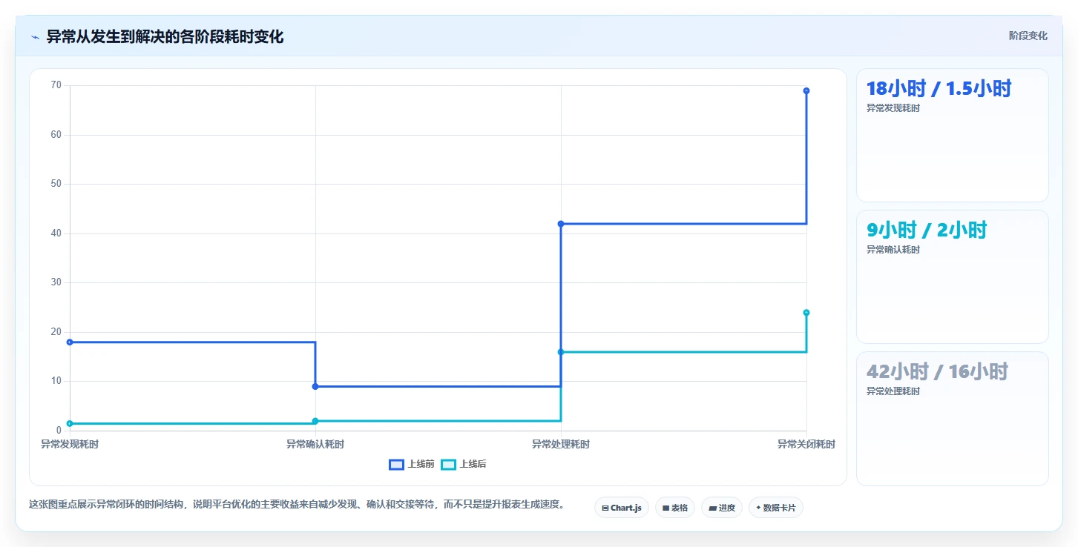This screenshot has height=547, width=1078.
Task: Click the 异常发现耗时 caption in the first stat card
Action: click(893, 108)
